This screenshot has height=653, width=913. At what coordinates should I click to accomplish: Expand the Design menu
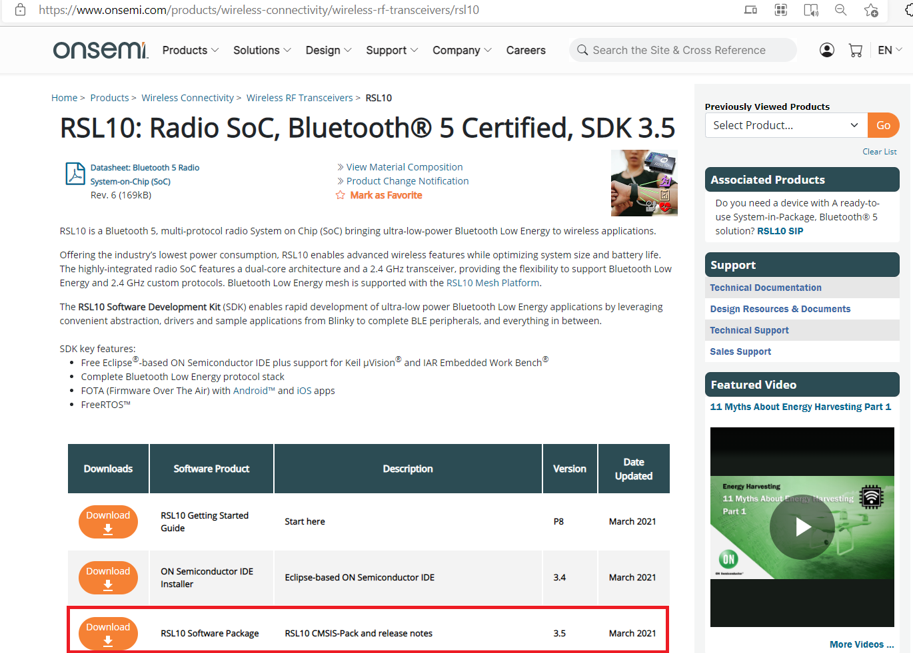[x=329, y=50]
